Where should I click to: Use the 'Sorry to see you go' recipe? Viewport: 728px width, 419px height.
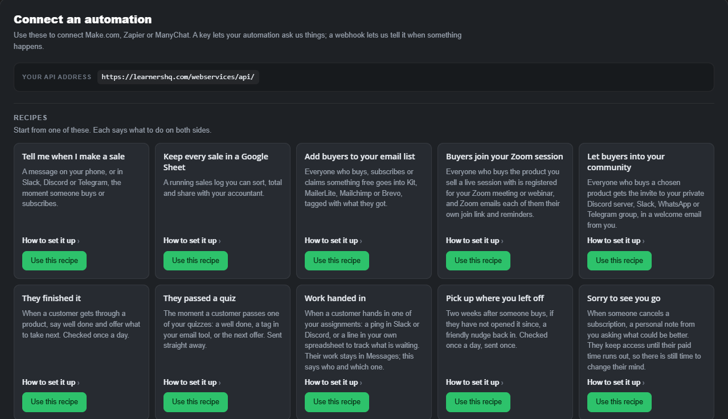coord(619,402)
